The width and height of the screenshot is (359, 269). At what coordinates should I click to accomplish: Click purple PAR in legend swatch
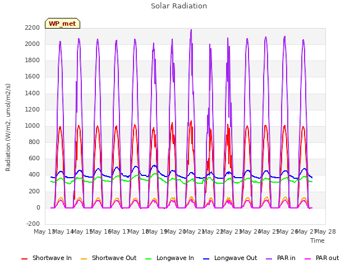(269, 259)
